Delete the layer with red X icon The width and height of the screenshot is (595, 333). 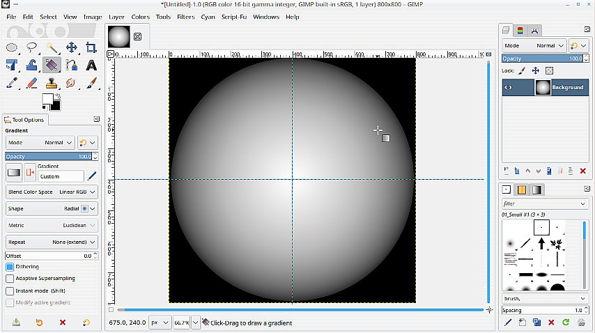pyautogui.click(x=582, y=171)
